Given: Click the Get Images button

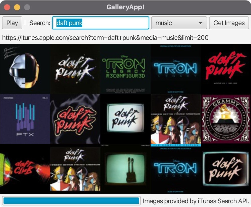Looking at the screenshot, I should (229, 23).
